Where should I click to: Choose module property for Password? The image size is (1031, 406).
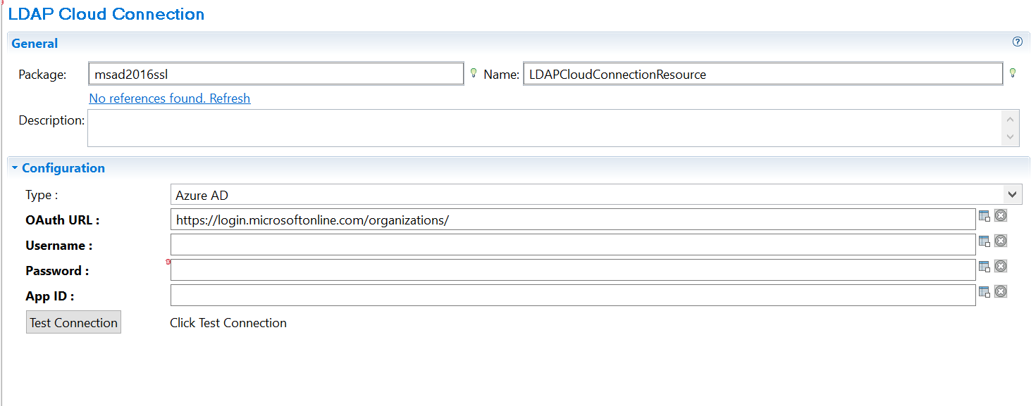(984, 267)
